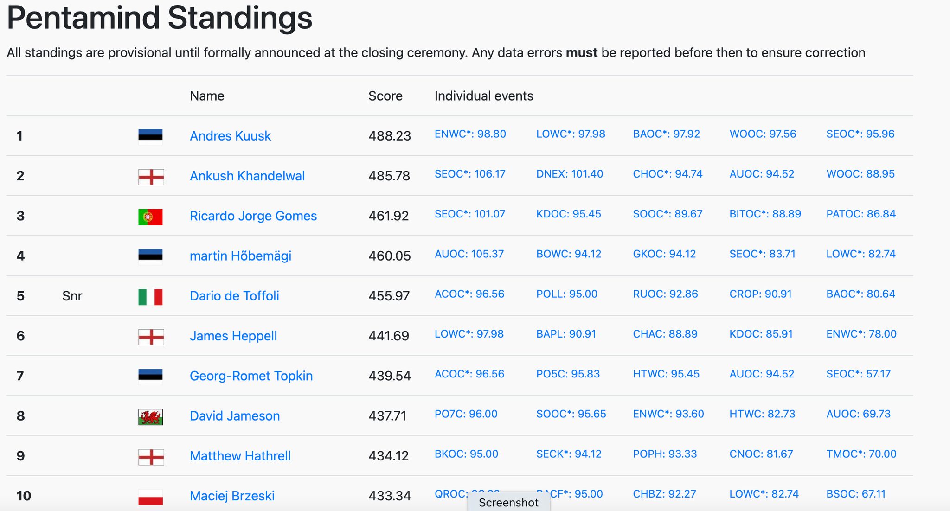The width and height of the screenshot is (950, 511).
Task: Select Matthew Hathrell's TMOC*: 70.00 event
Action: pos(861,454)
